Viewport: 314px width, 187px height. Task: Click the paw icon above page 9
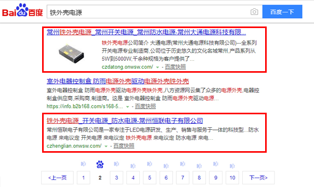tap(215, 164)
